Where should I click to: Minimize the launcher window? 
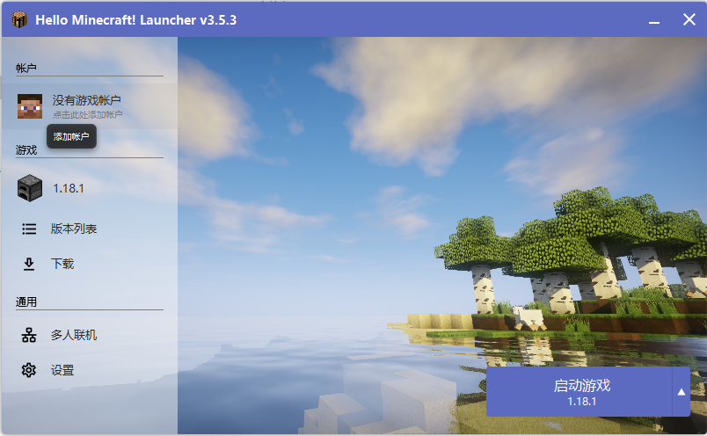pos(654,19)
